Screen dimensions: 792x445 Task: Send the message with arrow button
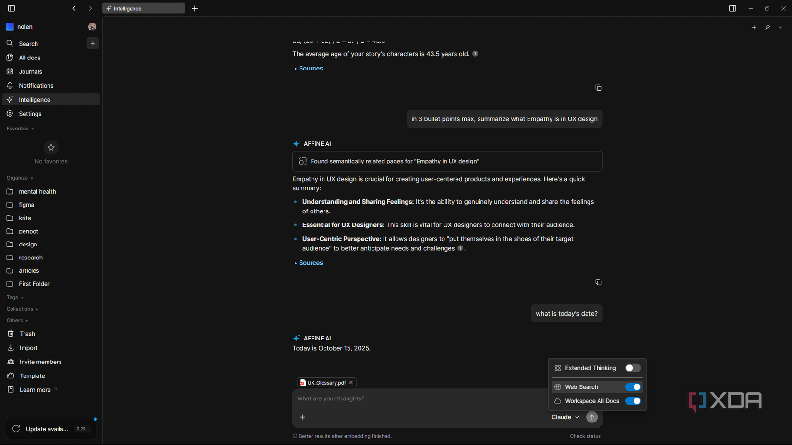click(x=592, y=417)
